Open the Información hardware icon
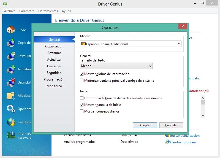The height and width of the screenshot is (158, 220). [x=11, y=135]
